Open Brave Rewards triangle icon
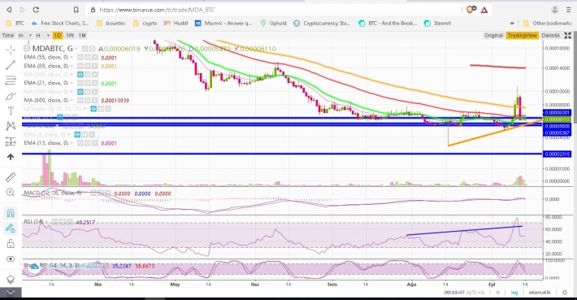The image size is (577, 300). point(484,10)
